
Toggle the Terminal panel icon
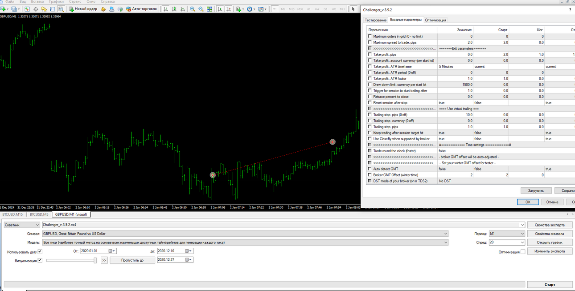[53, 9]
